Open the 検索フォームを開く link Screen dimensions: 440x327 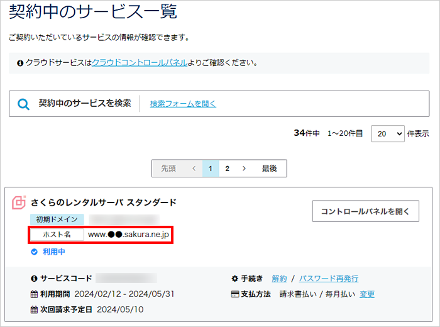(x=183, y=104)
